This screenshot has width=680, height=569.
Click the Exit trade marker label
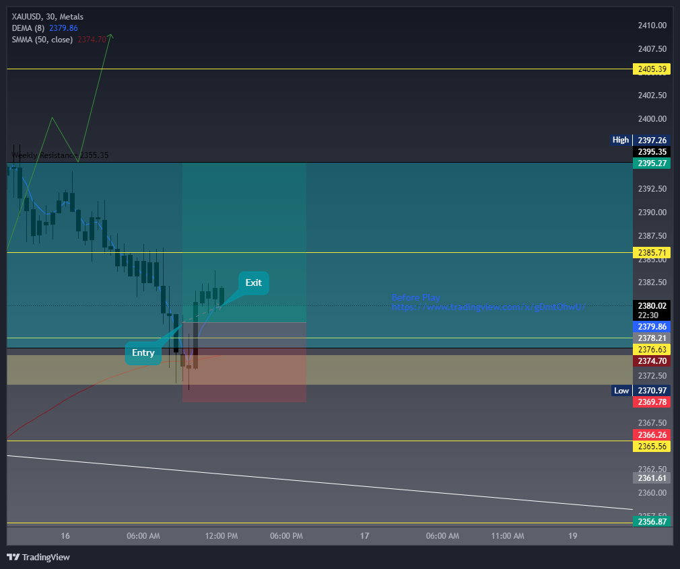253,282
